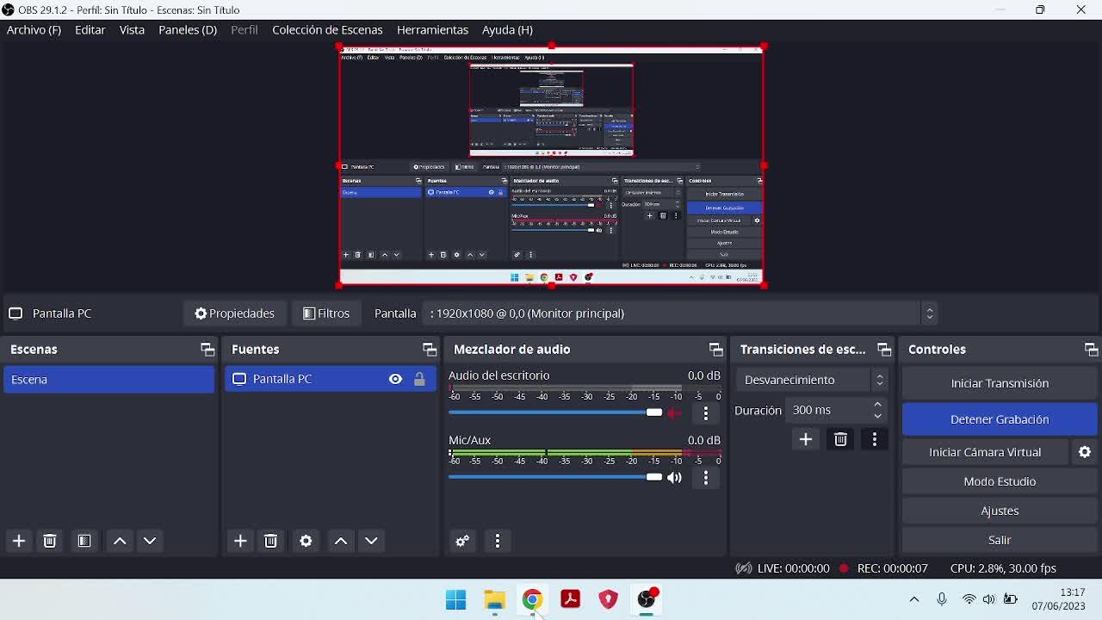Screen dimensions: 1102x620
Task: Expand the Pantalla monitor selection dropdown
Action: tap(929, 313)
